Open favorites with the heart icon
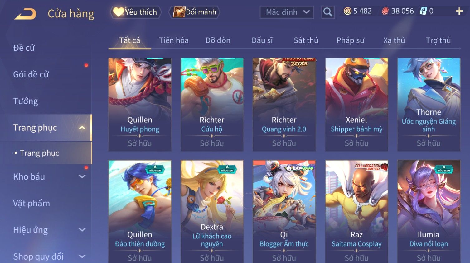The width and height of the screenshot is (470, 263). pyautogui.click(x=118, y=12)
